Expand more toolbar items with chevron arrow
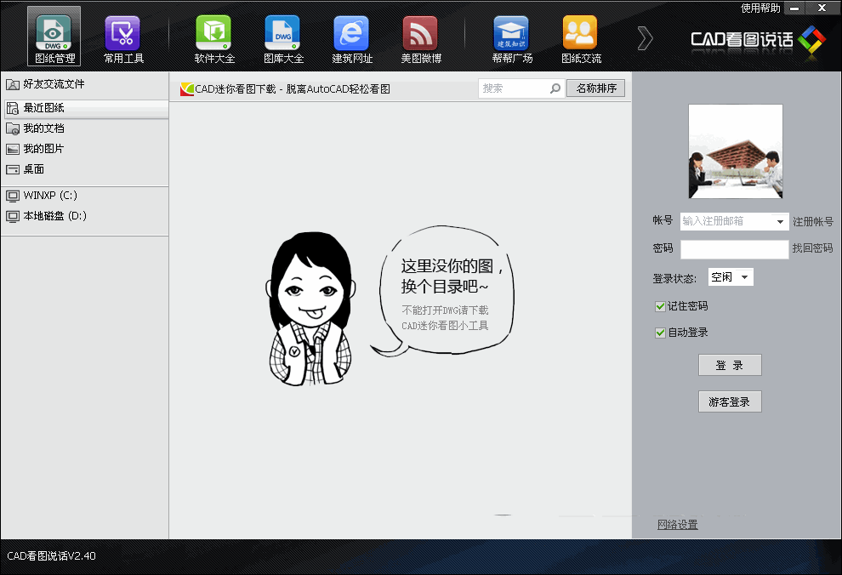842x575 pixels. [x=645, y=38]
